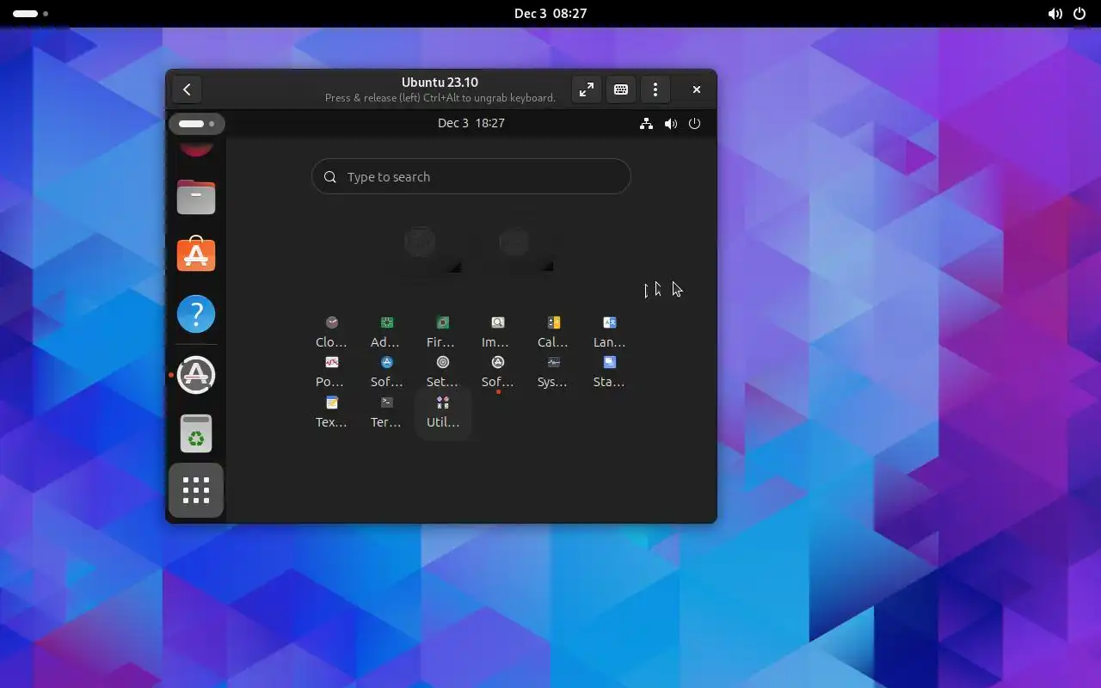This screenshot has height=688, width=1101.
Task: Click the host volume icon in top bar
Action: [1055, 14]
